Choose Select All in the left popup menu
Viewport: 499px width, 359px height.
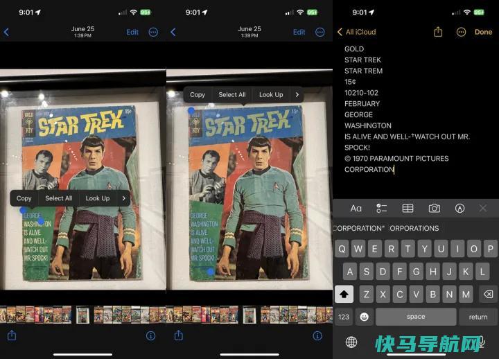(58, 198)
